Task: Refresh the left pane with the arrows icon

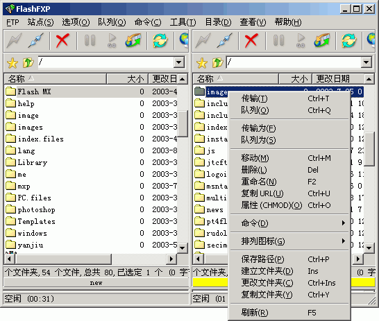Action: [160, 40]
